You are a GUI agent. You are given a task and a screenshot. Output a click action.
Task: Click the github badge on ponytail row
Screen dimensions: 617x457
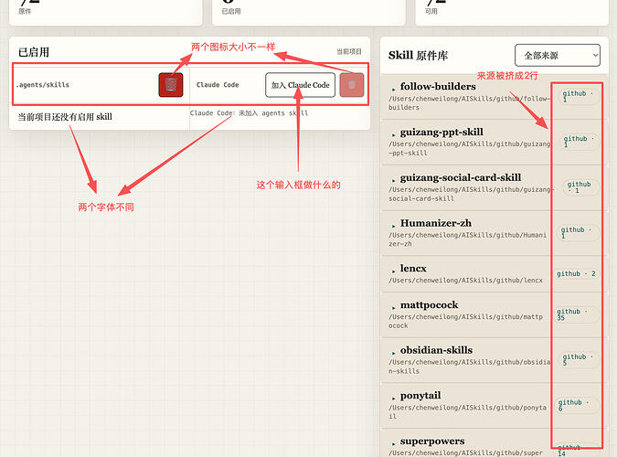[577, 405]
